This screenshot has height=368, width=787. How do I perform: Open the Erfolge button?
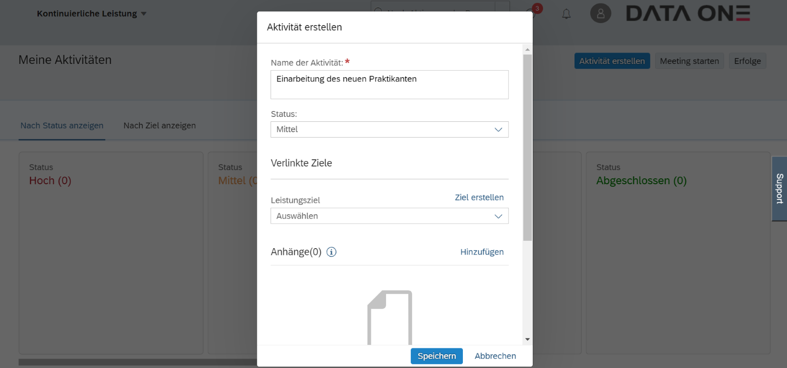click(747, 61)
